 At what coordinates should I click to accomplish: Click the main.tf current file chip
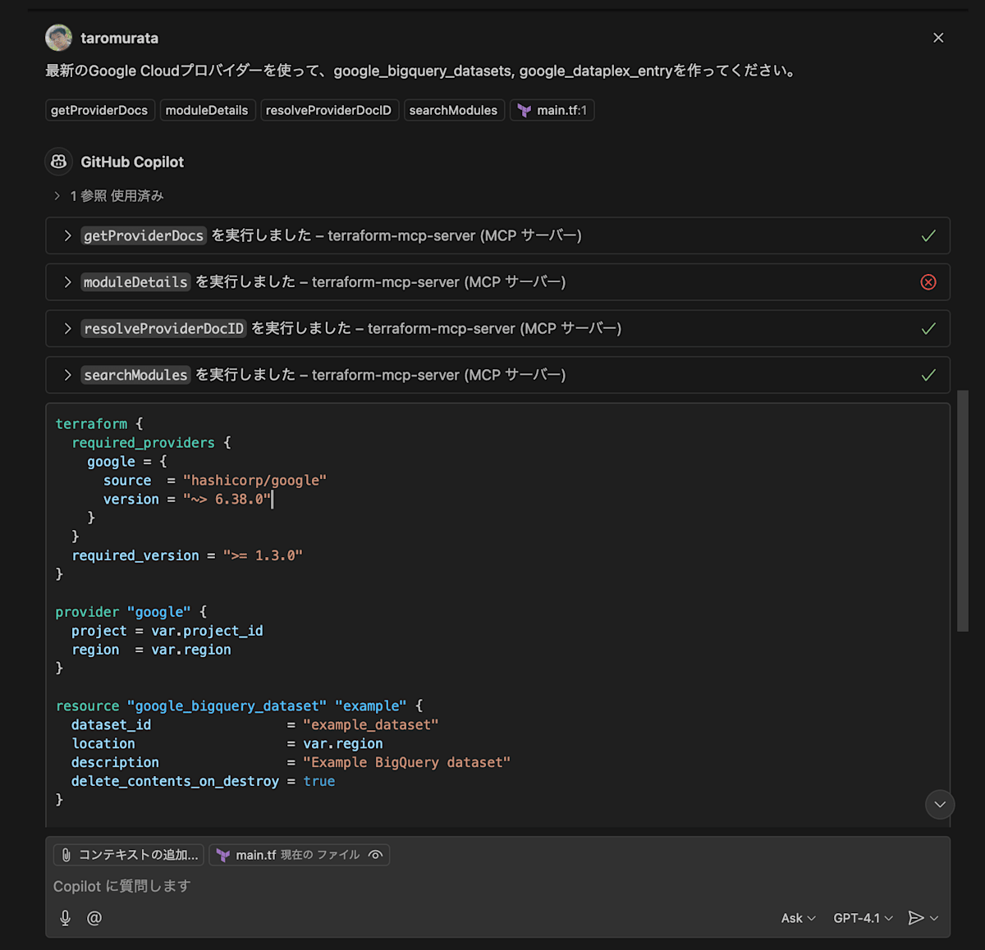coord(299,855)
